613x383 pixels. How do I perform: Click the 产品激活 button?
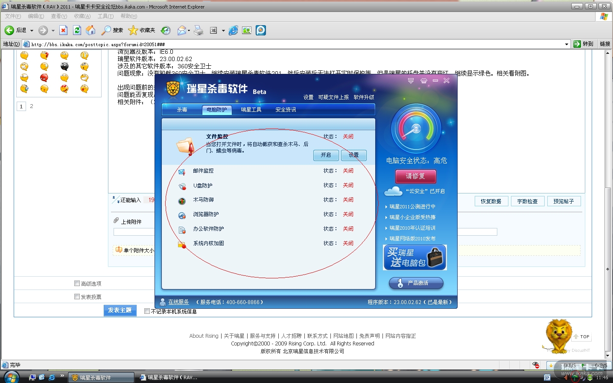[x=416, y=283]
